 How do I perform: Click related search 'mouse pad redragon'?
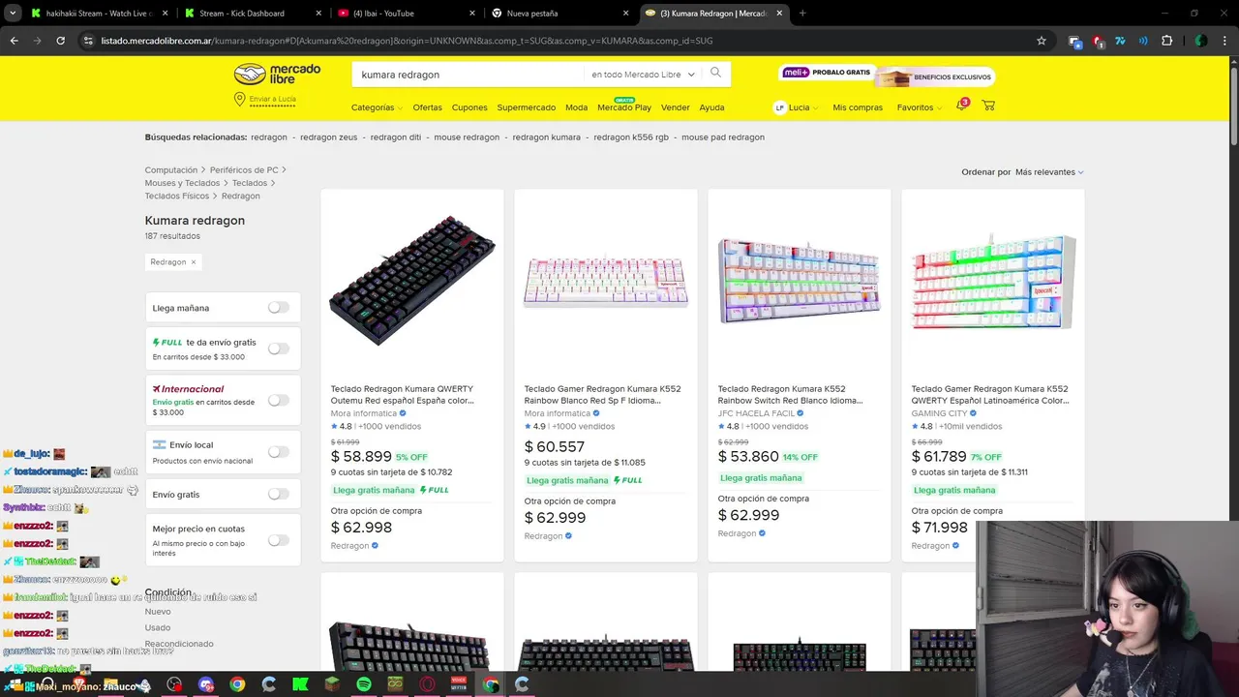point(723,137)
